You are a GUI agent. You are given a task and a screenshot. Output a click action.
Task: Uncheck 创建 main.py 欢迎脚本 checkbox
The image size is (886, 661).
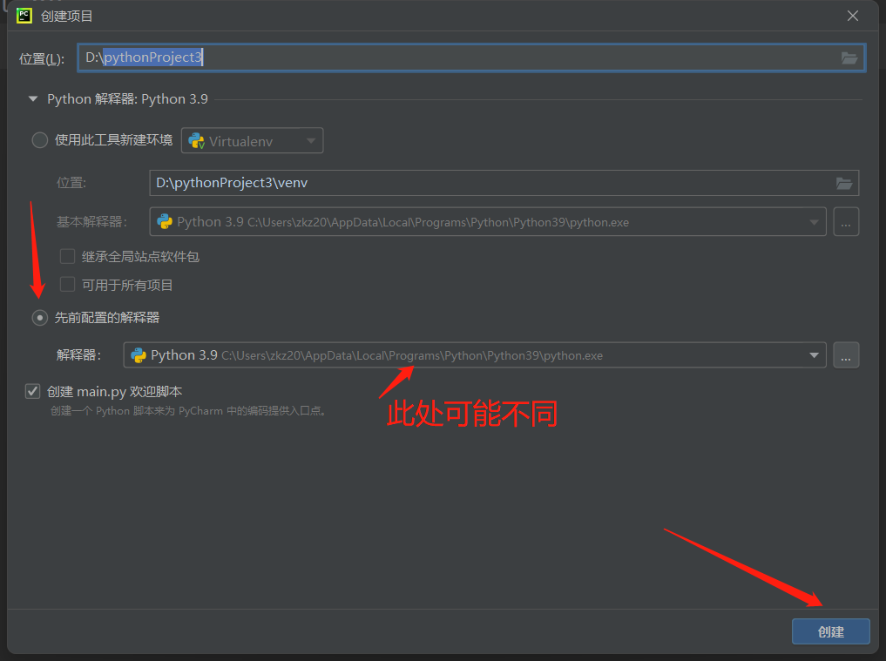[33, 391]
